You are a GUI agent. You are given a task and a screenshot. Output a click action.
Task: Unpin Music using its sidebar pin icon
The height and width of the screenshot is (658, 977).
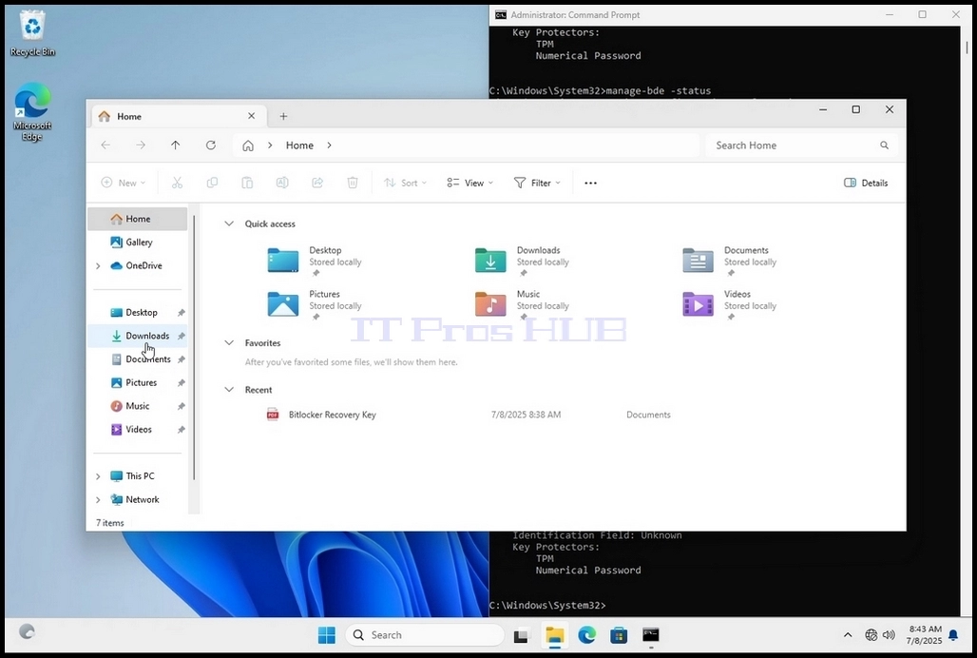tap(182, 406)
